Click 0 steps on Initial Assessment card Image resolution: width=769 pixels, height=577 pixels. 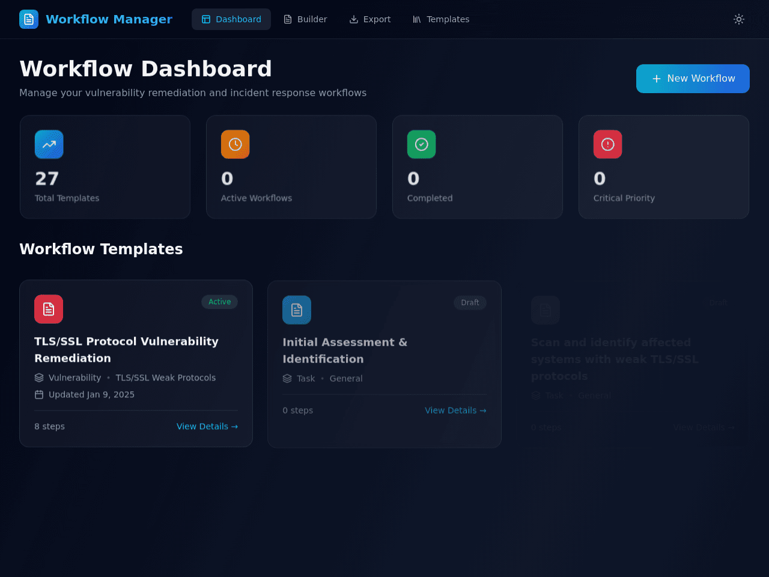pos(298,411)
